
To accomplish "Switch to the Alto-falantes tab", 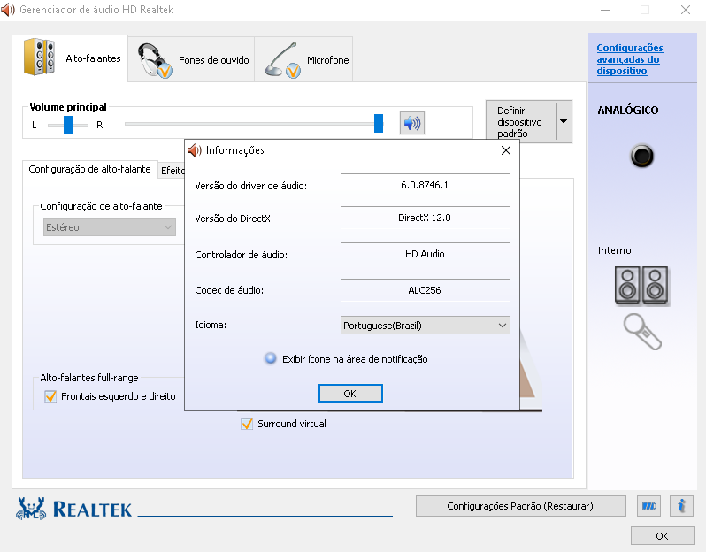I will tap(70, 58).
